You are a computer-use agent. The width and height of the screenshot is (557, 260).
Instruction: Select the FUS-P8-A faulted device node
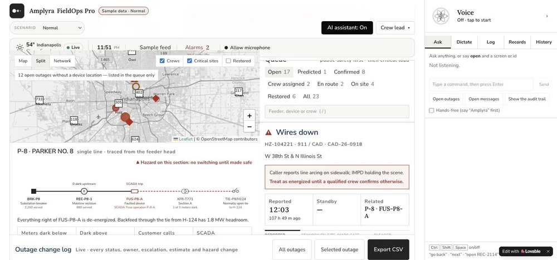[135, 191]
